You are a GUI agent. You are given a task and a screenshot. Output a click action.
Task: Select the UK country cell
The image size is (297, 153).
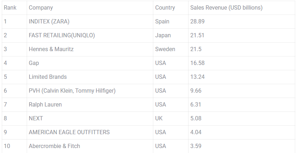[159, 119]
